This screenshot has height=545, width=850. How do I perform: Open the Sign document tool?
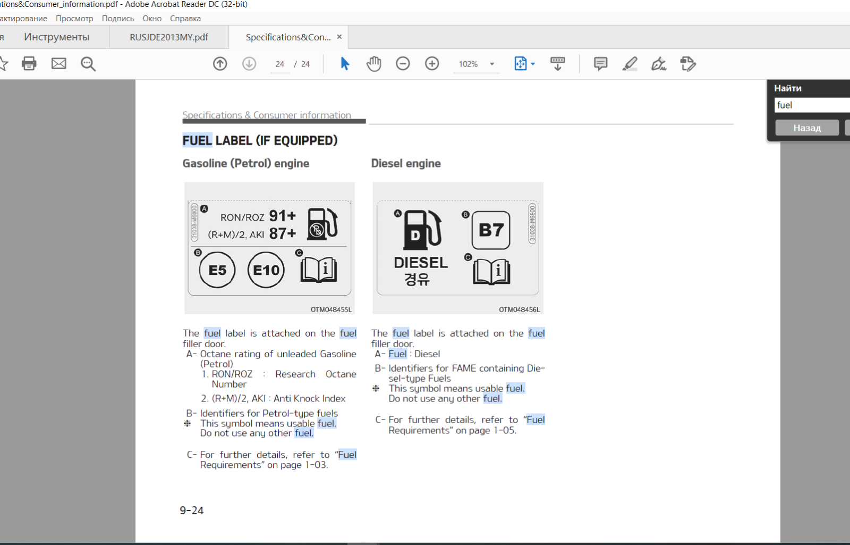[659, 64]
